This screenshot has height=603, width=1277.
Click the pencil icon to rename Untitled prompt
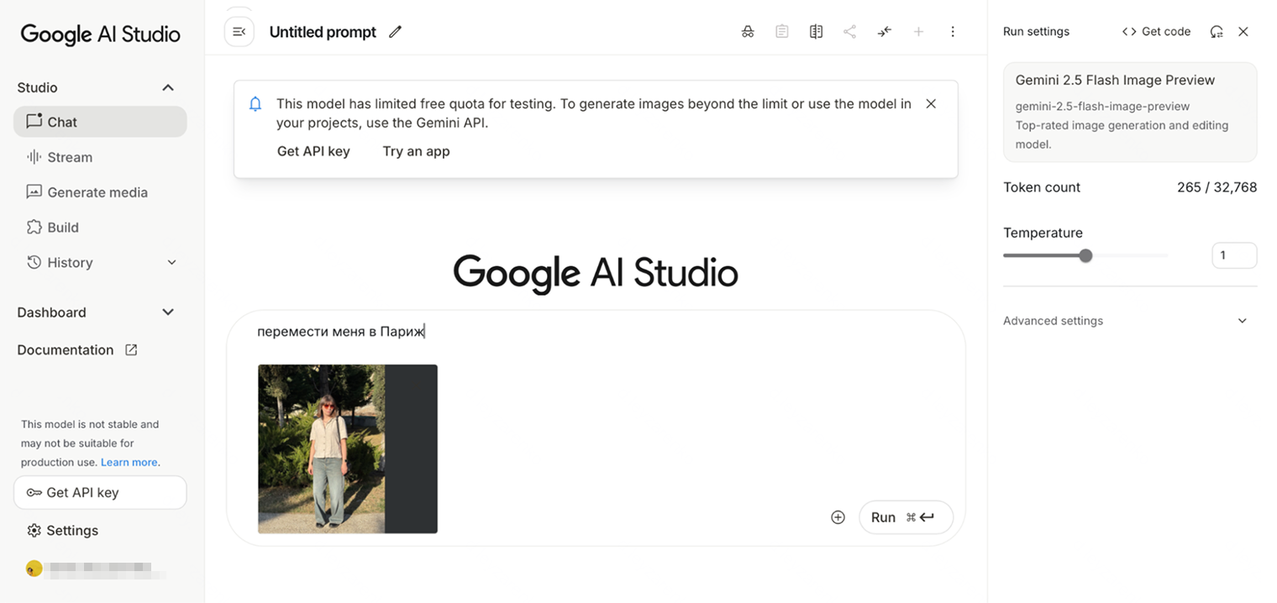click(x=395, y=32)
